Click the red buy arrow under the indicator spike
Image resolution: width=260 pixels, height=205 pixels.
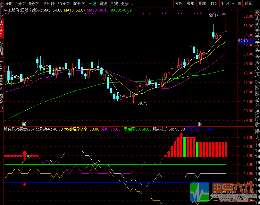click(x=25, y=159)
